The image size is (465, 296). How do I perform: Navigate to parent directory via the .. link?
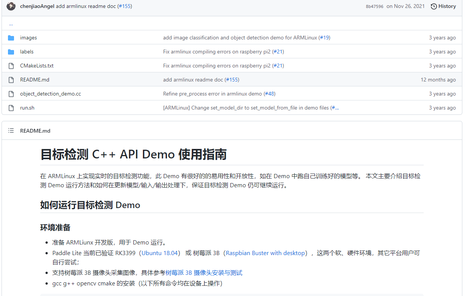click(11, 23)
